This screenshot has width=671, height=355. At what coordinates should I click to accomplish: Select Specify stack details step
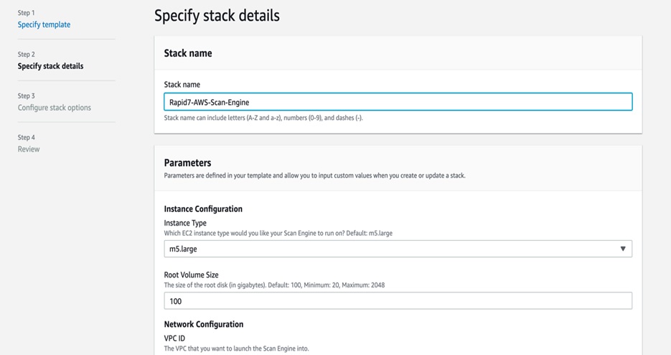[x=50, y=66]
